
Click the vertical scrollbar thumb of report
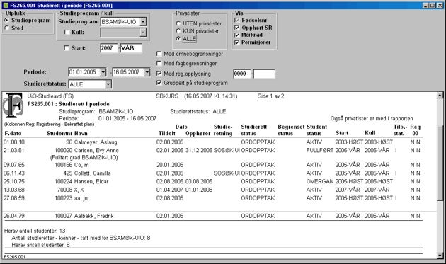tap(440, 163)
